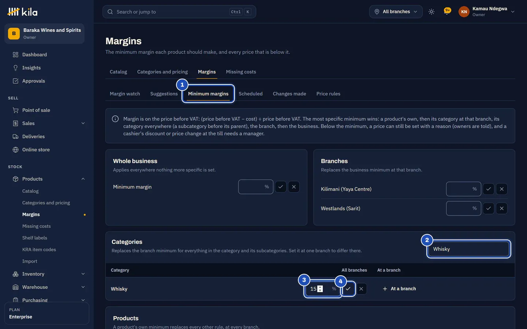Open the Suggestions sub-tab
527x329 pixels.
[x=164, y=94]
